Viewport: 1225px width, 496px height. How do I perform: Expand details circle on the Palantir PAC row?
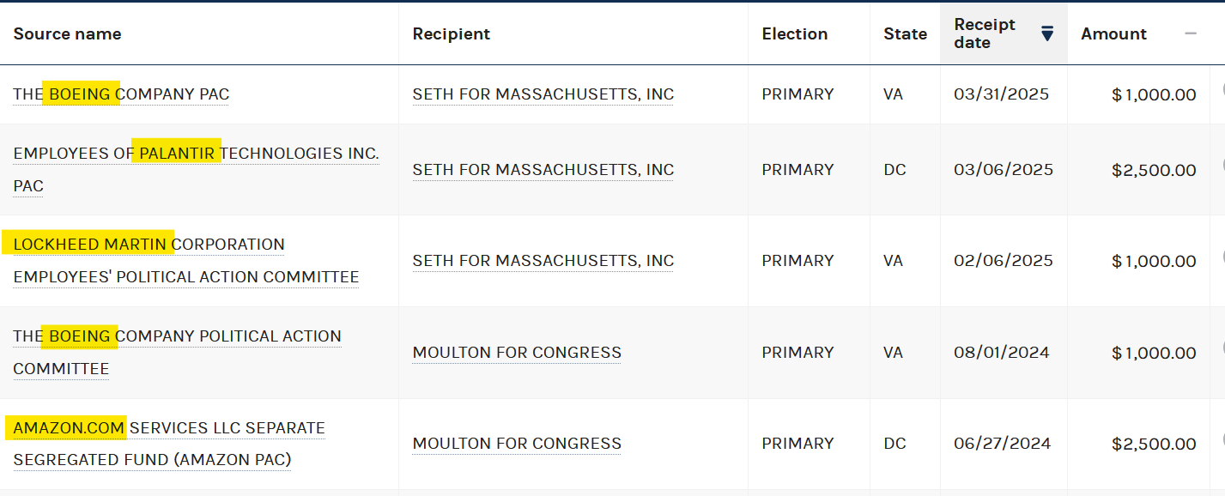(x=1222, y=165)
